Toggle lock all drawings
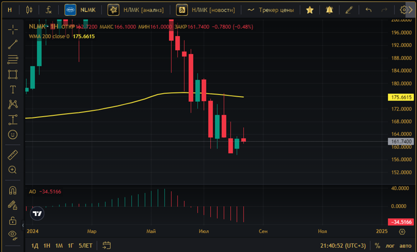Image resolution: width=417 pixels, height=252 pixels. click(13, 220)
